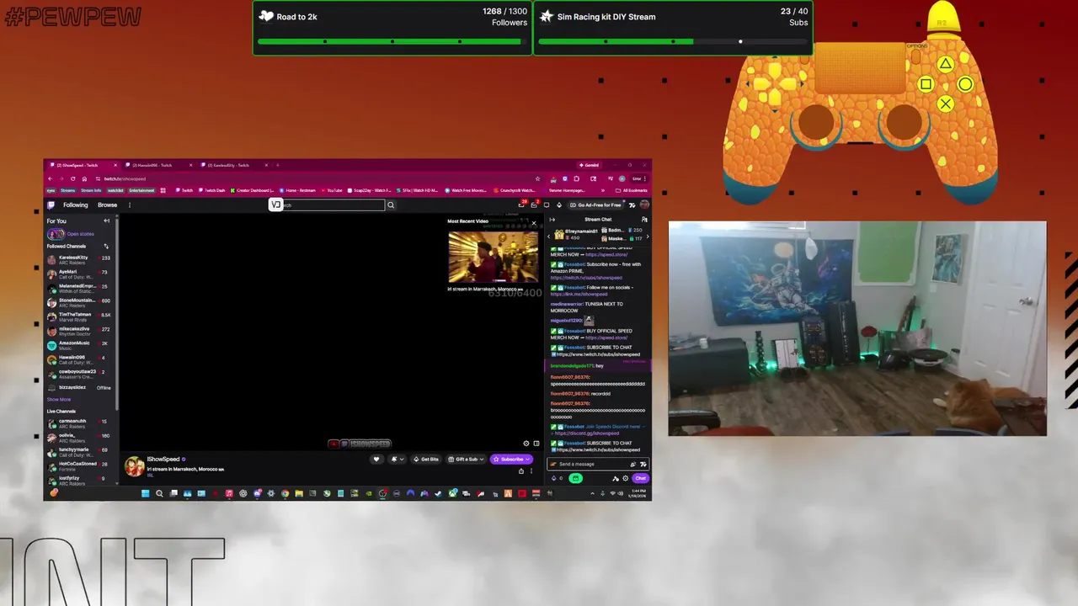Open the Subscribe button dropdown
Viewport: 1078px width, 606px height.
pos(511,460)
